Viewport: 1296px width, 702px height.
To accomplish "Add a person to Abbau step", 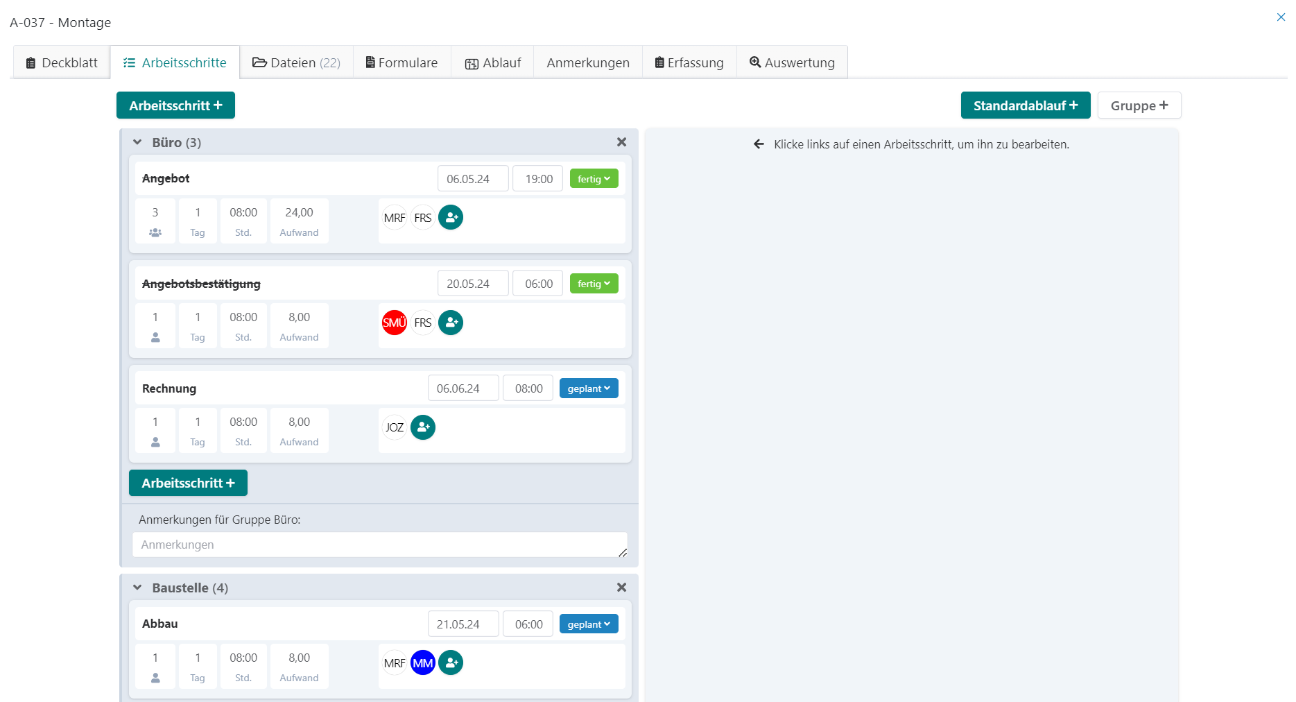I will [x=451, y=663].
